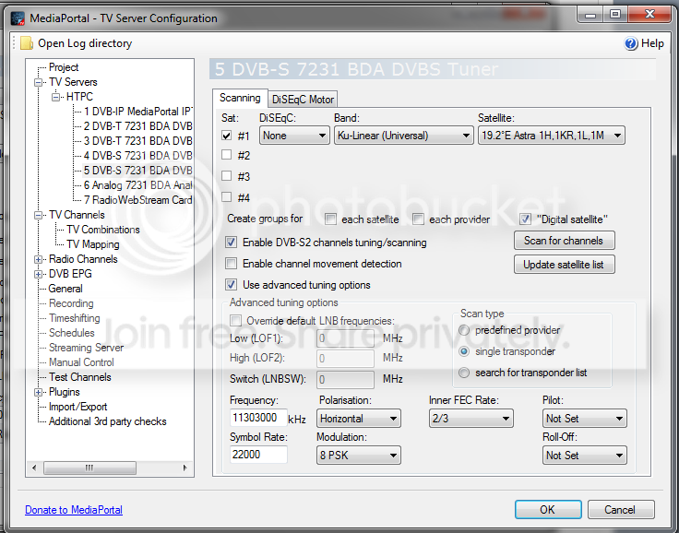Switch to the DiSEqC Motor tab
Screen dimensions: 679x533
pyautogui.click(x=303, y=100)
